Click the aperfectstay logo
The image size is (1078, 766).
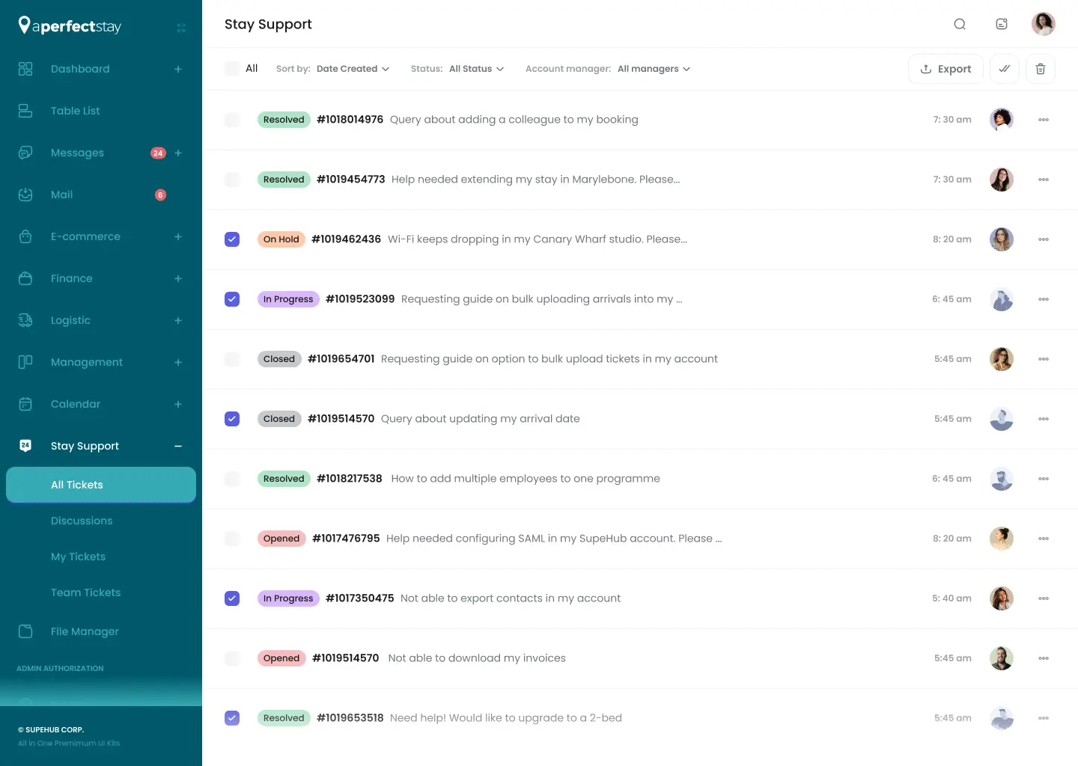70,26
